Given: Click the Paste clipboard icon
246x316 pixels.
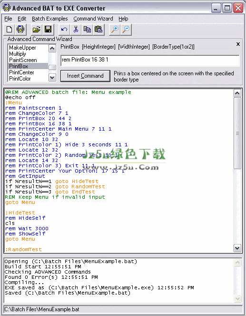Looking at the screenshot, I should (x=98, y=30).
